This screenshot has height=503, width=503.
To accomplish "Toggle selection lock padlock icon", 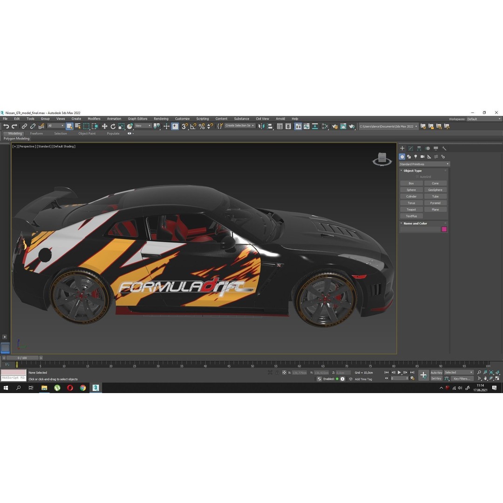I will coord(277,373).
